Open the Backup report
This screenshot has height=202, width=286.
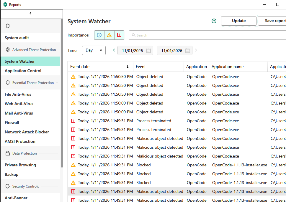(x=30, y=175)
